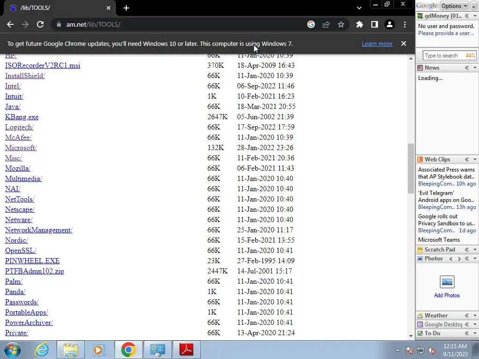This screenshot has width=479, height=359.
Task: Open the control panel taskbar icon
Action: (158, 350)
